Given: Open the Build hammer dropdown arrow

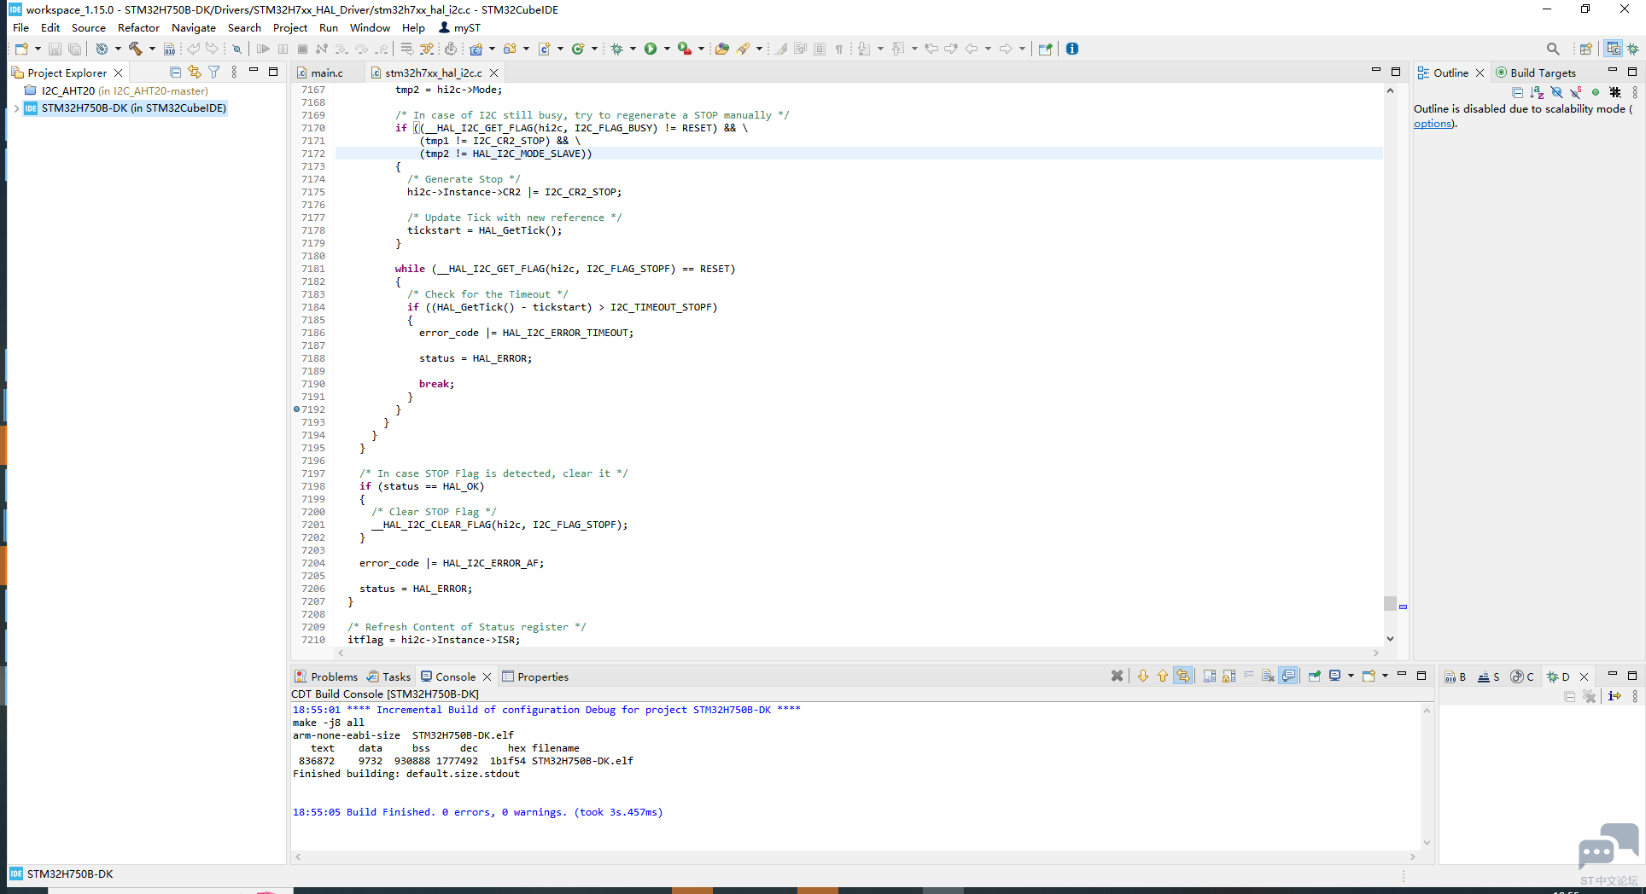Looking at the screenshot, I should click(152, 49).
